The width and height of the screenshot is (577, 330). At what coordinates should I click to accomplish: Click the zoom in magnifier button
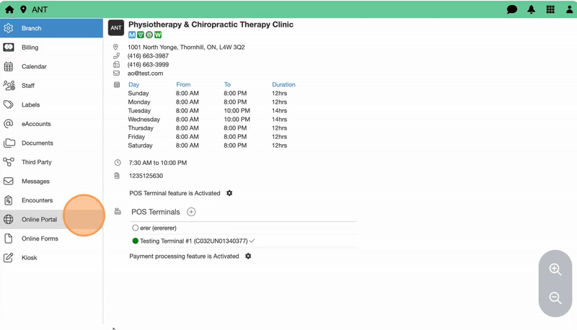(555, 269)
